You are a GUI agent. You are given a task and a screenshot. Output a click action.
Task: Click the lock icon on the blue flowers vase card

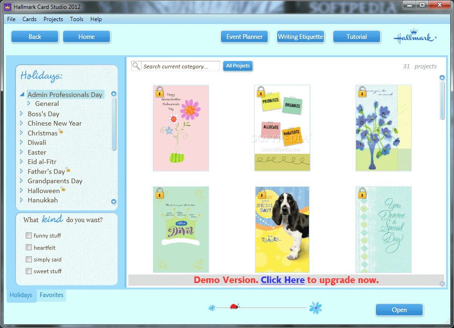tap(362, 91)
